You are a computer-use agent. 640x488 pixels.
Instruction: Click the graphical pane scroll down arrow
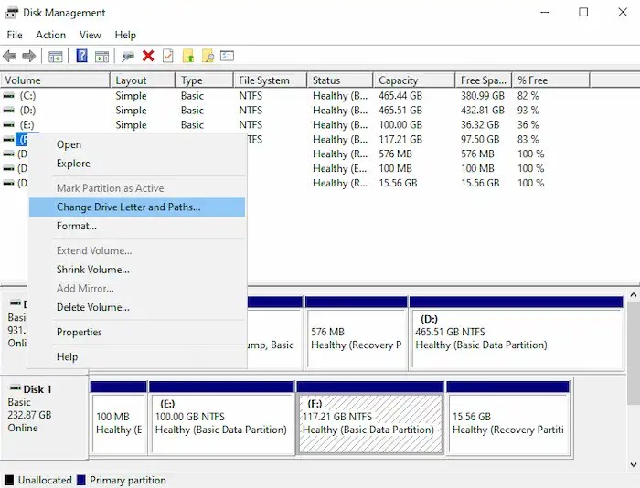pyautogui.click(x=634, y=464)
